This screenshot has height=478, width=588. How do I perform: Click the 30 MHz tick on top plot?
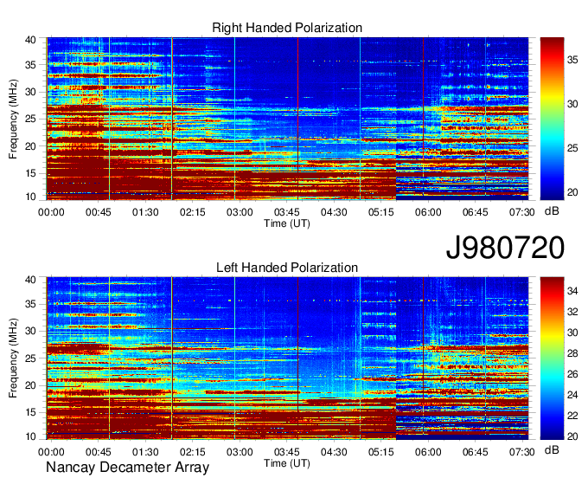coord(30,92)
